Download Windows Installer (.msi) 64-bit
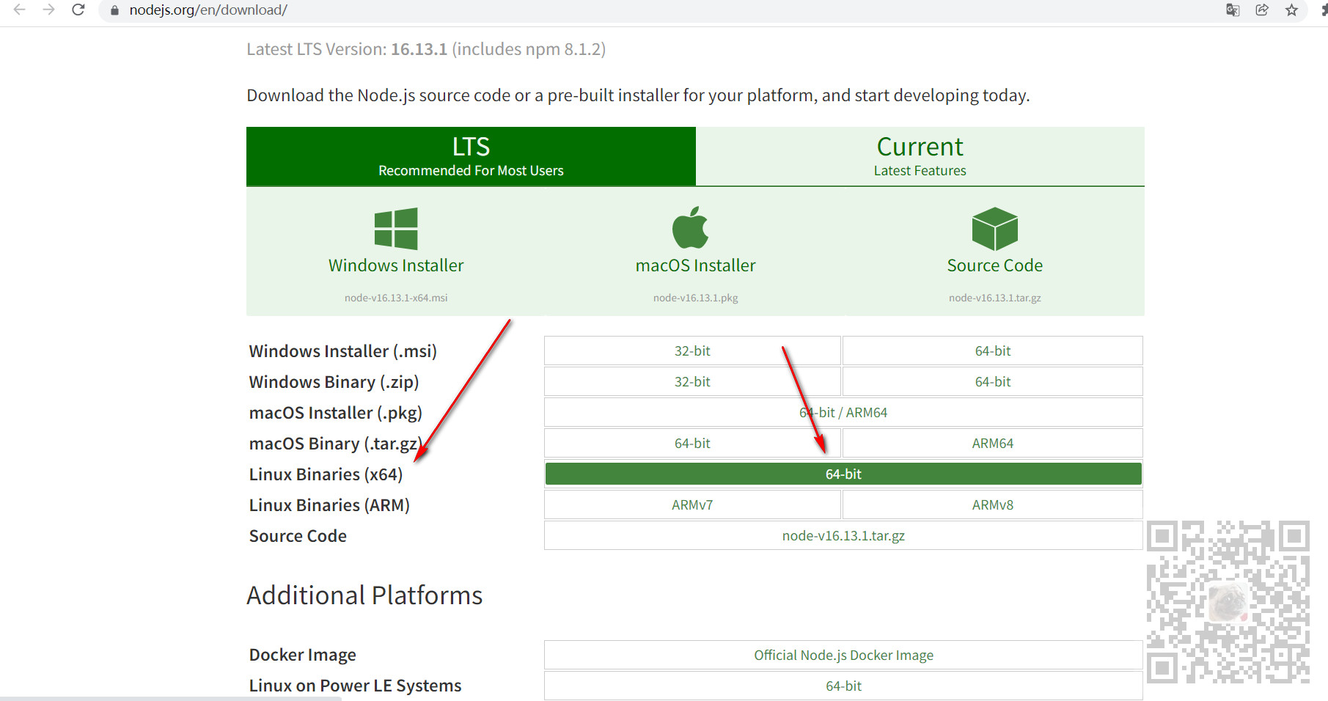1328x701 pixels. click(x=993, y=350)
